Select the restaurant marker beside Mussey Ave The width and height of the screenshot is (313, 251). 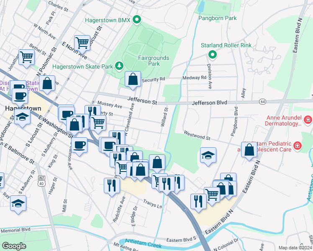point(92,111)
